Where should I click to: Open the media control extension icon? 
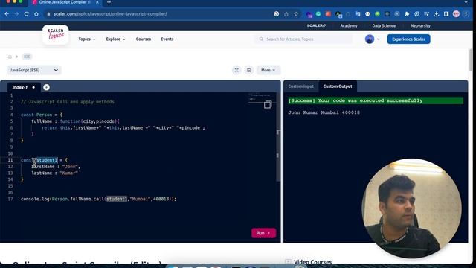tap(426, 14)
